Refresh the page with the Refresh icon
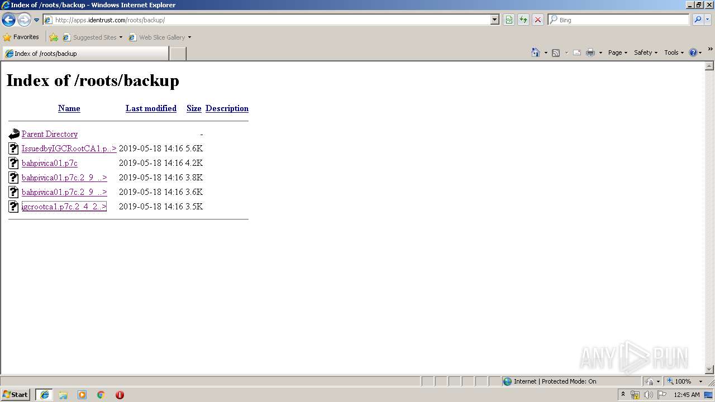Screen dimensions: 715x402 523,20
